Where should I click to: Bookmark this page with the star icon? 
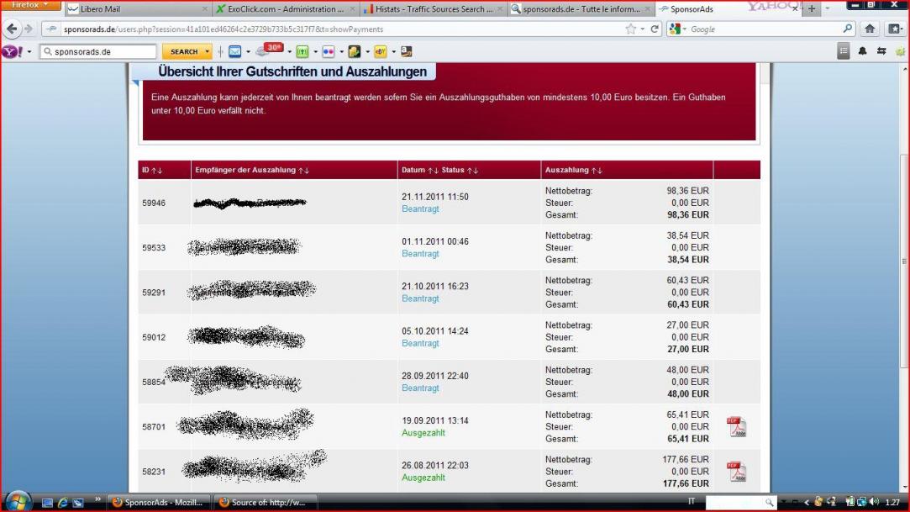pyautogui.click(x=630, y=29)
